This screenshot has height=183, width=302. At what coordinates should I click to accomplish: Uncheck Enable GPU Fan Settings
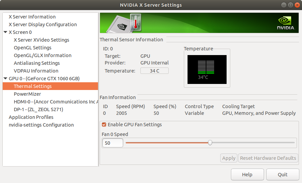[x=104, y=125]
